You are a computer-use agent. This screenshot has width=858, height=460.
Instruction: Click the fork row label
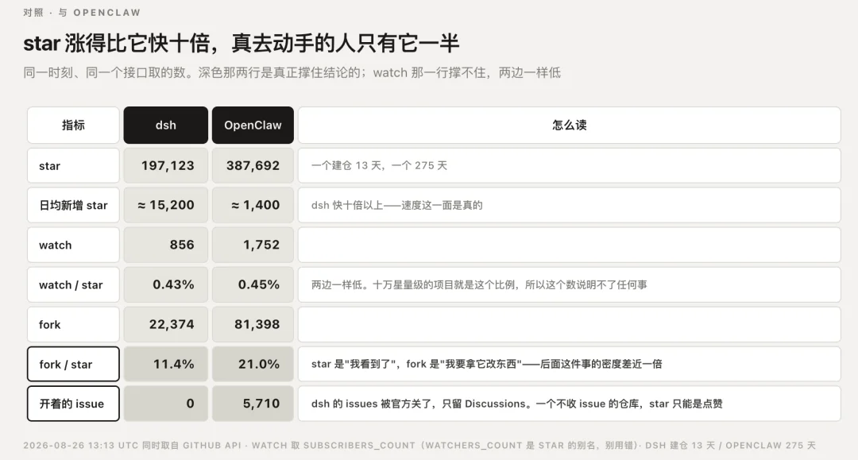73,324
